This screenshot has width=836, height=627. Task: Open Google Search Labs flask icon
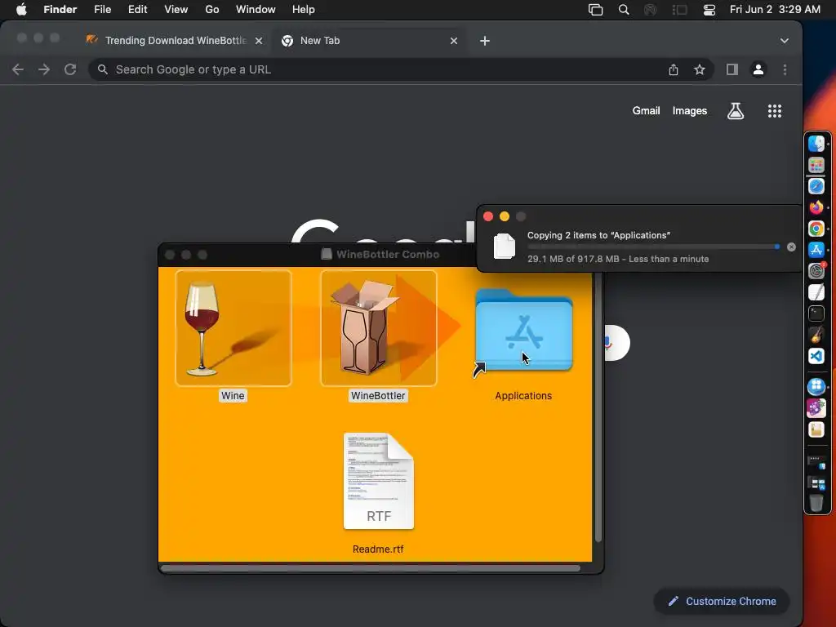point(736,111)
